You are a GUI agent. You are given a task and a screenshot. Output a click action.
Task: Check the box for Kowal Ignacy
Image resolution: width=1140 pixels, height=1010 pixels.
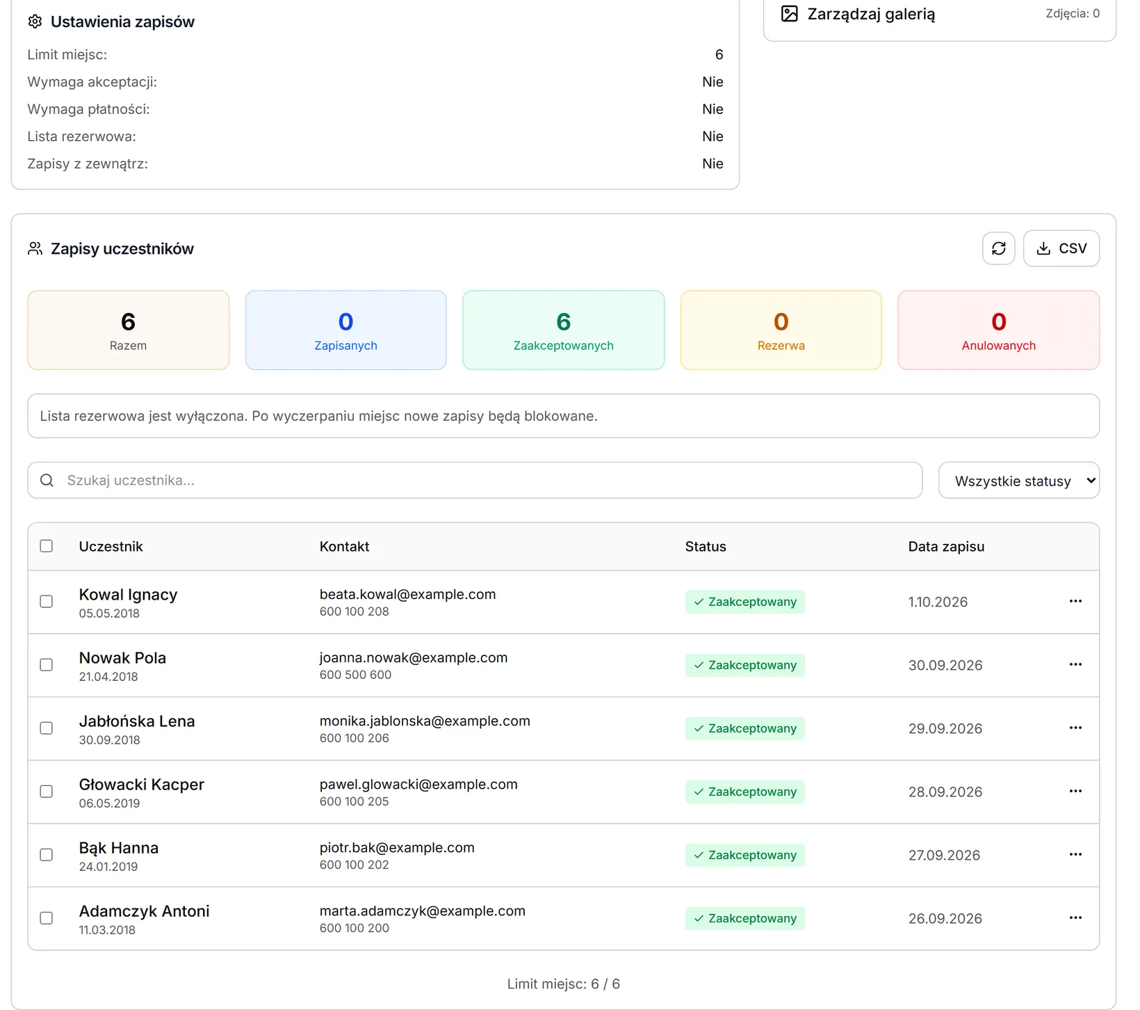coord(47,602)
